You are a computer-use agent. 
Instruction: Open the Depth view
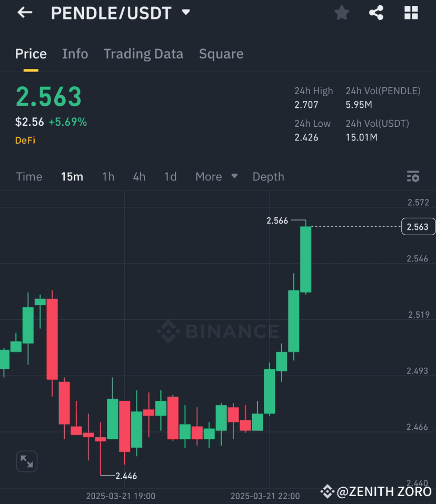coord(268,176)
